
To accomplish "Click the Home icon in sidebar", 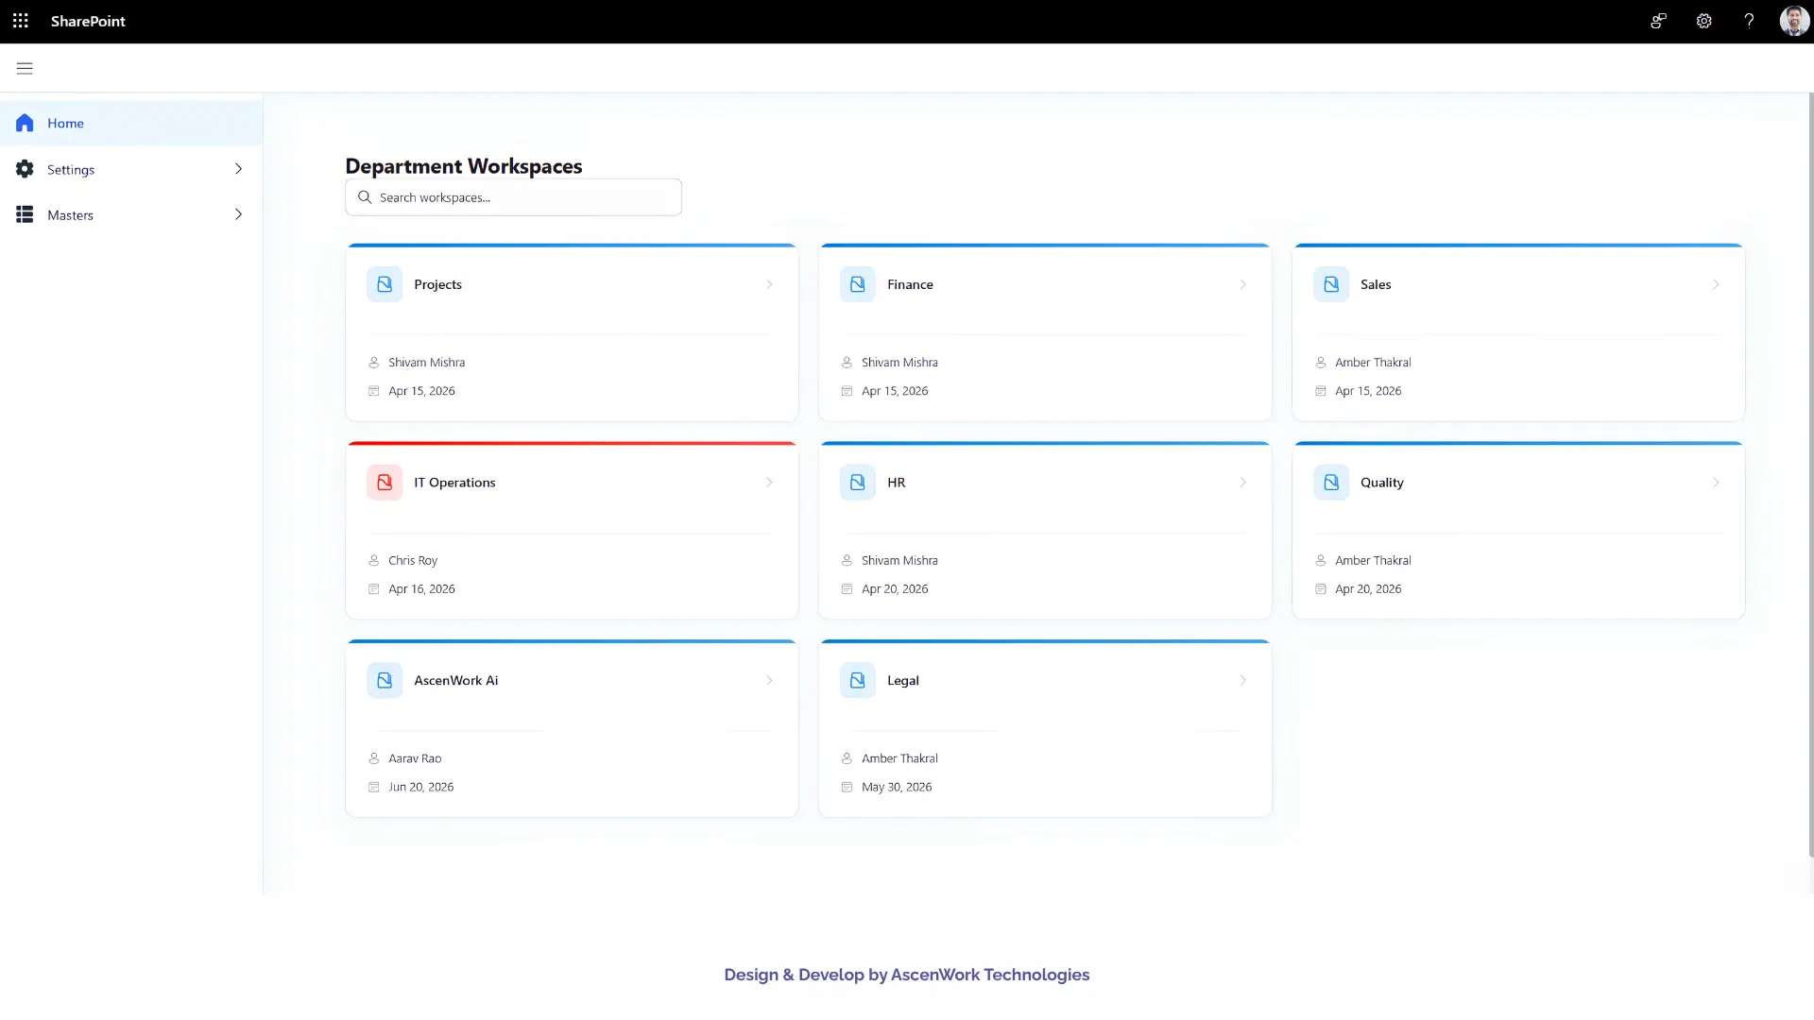I will tap(25, 123).
